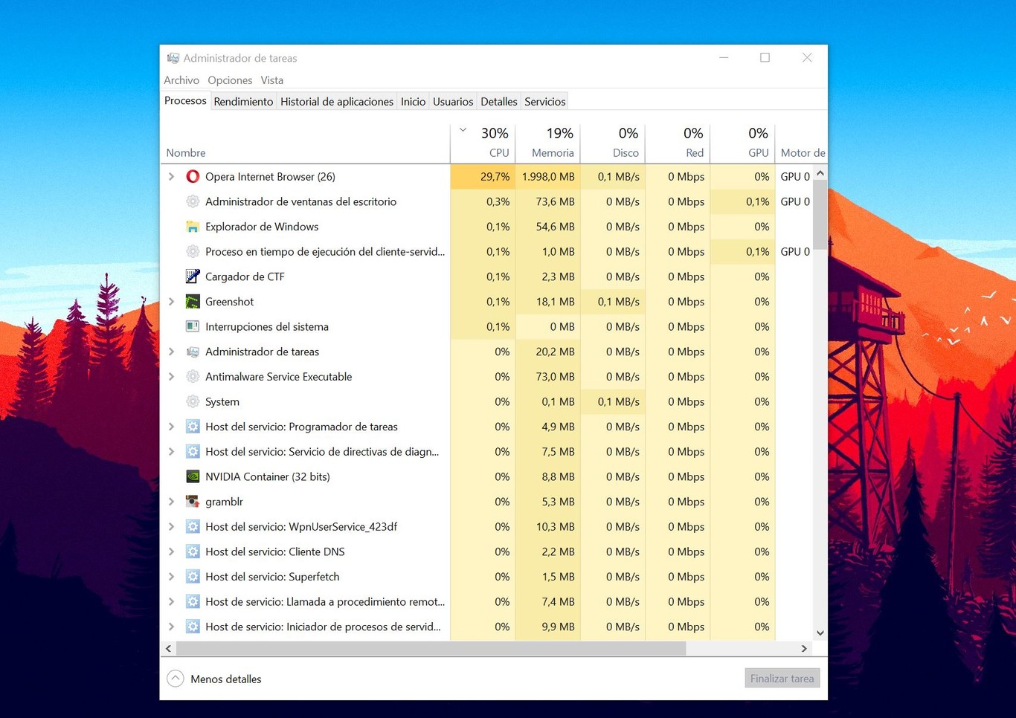Viewport: 1016px width, 718px height.
Task: Click the horizontal scrollbar thumb
Action: pyautogui.click(x=431, y=648)
